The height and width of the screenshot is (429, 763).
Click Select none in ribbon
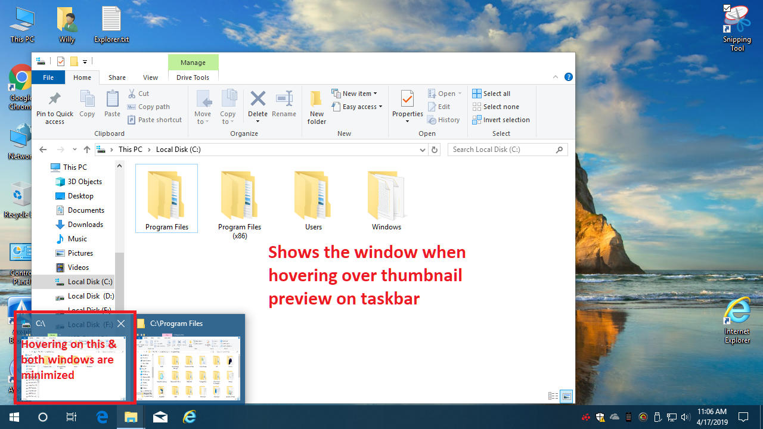coord(495,107)
